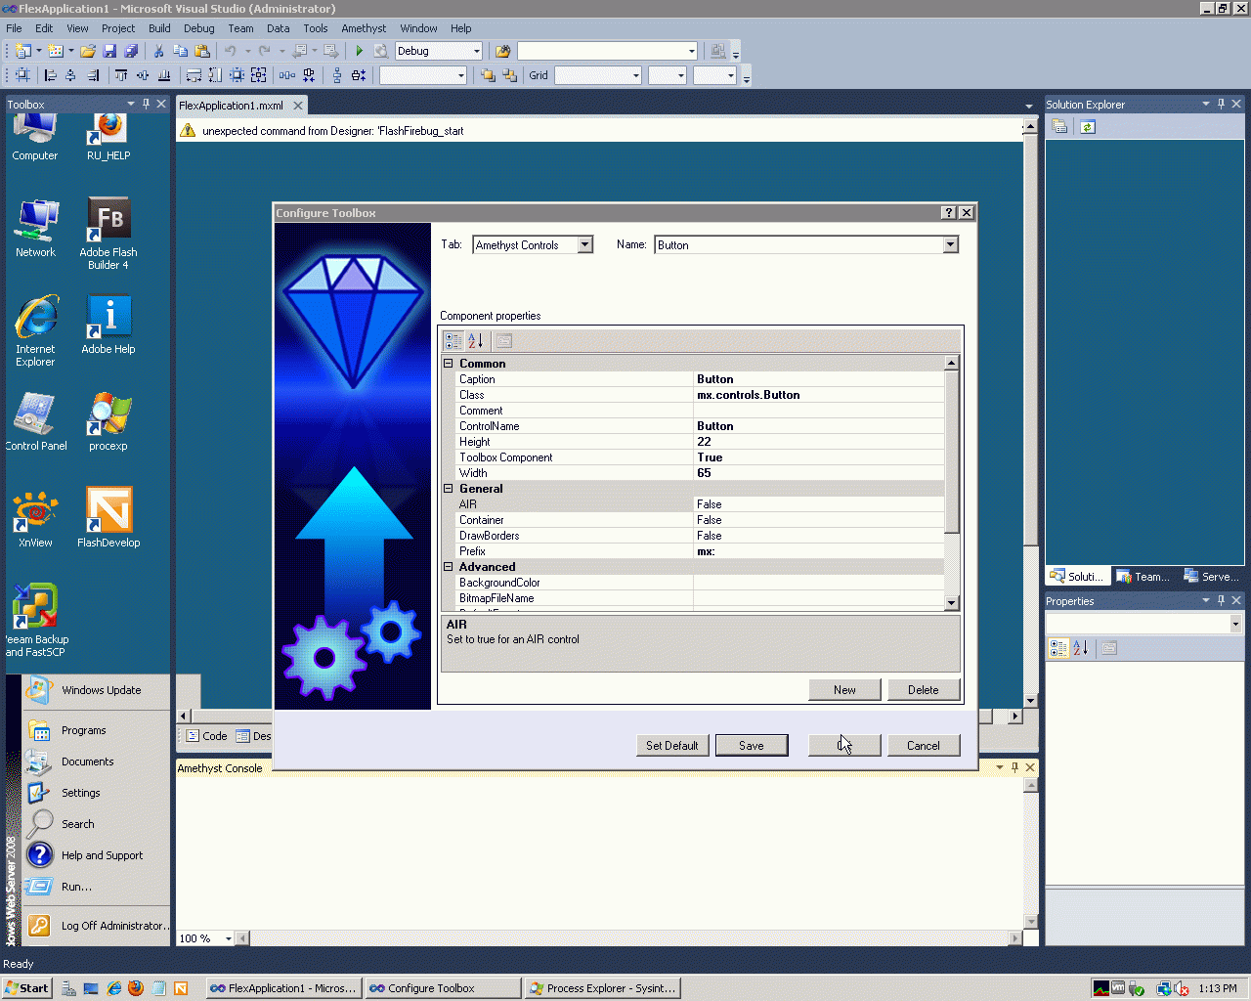This screenshot has width=1251, height=1001.
Task: Open the Properties panel object selector dropdown
Action: pos(1235,624)
